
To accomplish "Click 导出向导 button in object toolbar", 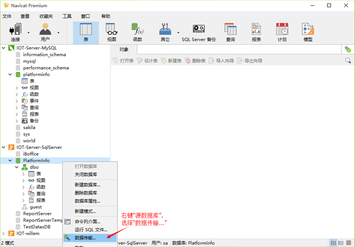I will tap(250, 61).
